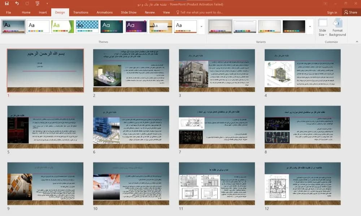Open the Slide Size options
Image resolution: width=361 pixels, height=216 pixels.
[322, 28]
